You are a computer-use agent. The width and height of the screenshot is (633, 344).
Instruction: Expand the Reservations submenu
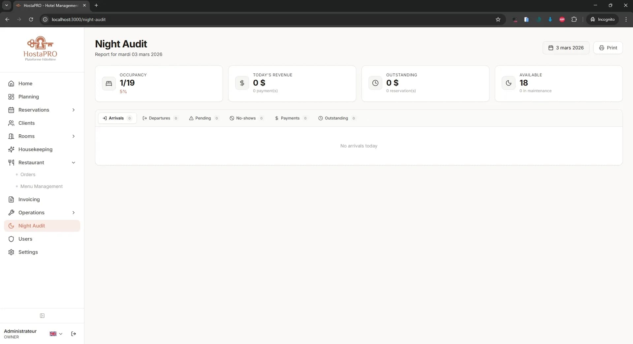(73, 110)
